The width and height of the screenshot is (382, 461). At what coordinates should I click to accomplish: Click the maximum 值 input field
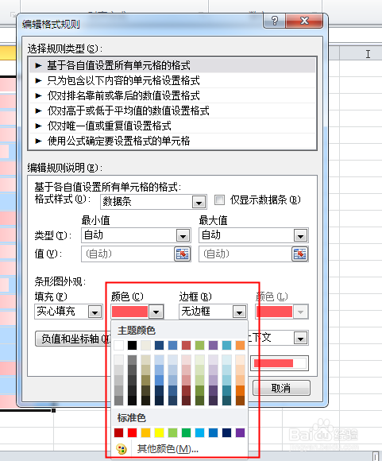coord(245,254)
